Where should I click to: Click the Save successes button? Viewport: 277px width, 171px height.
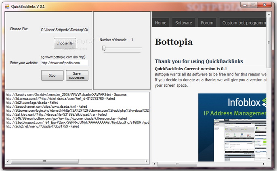coord(77,75)
